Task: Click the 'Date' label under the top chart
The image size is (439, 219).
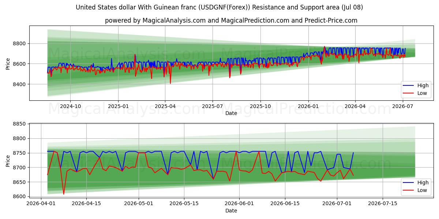Action: pyautogui.click(x=231, y=114)
